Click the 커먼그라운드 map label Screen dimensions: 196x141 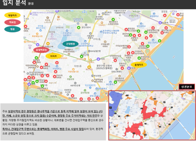[32, 42]
